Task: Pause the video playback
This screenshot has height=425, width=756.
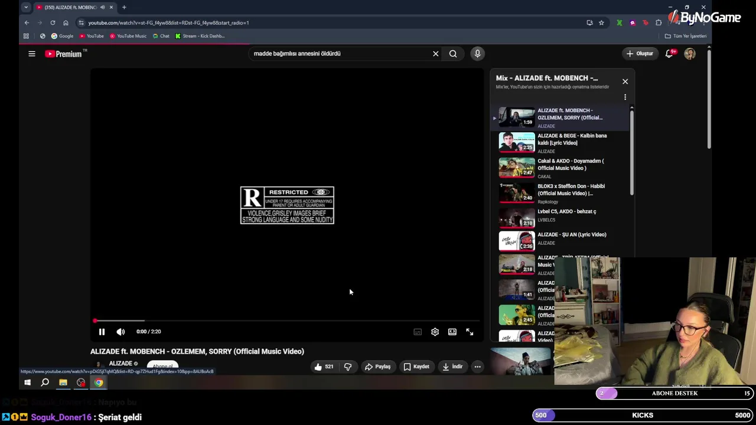Action: pos(102,332)
